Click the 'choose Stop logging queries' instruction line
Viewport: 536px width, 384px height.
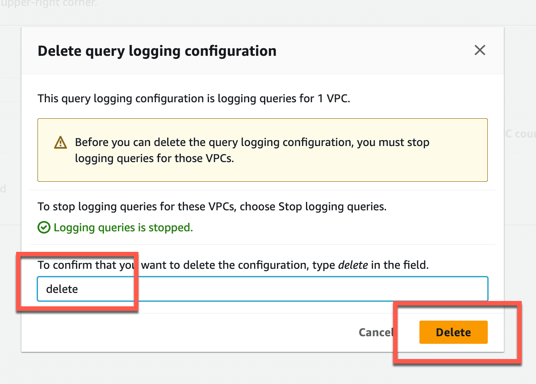pos(212,207)
